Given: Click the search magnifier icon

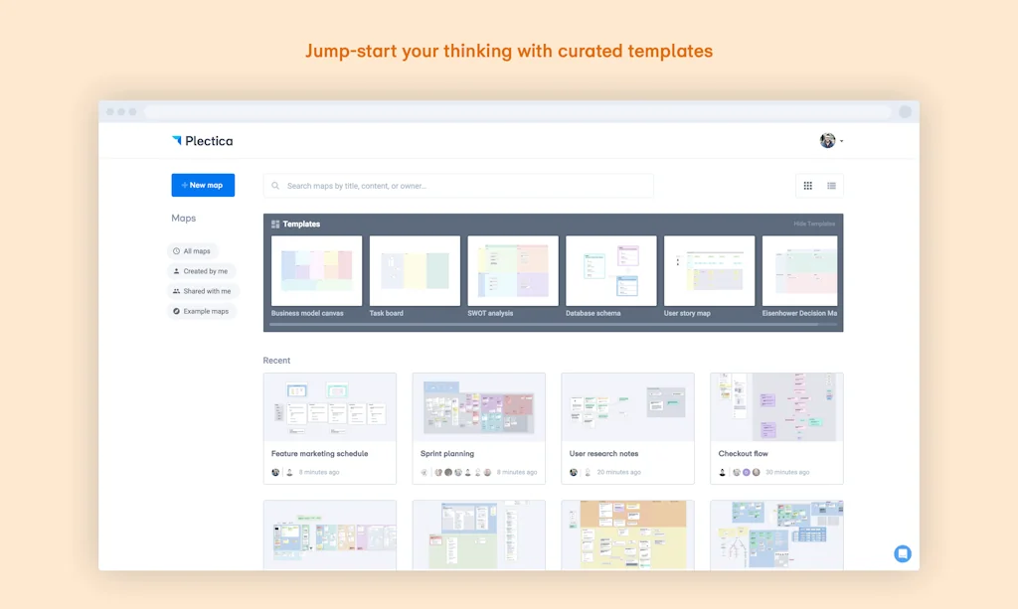Looking at the screenshot, I should coord(275,186).
